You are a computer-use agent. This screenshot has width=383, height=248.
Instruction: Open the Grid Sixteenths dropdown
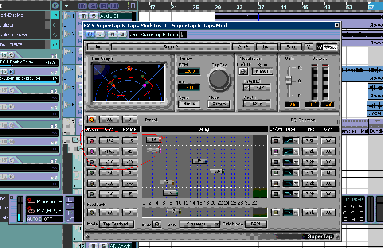(216, 224)
